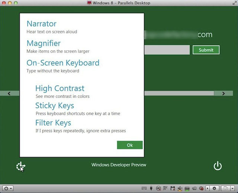This screenshot has width=238, height=193.
Task: Expand the status bar devices arrow
Action: pos(208,188)
